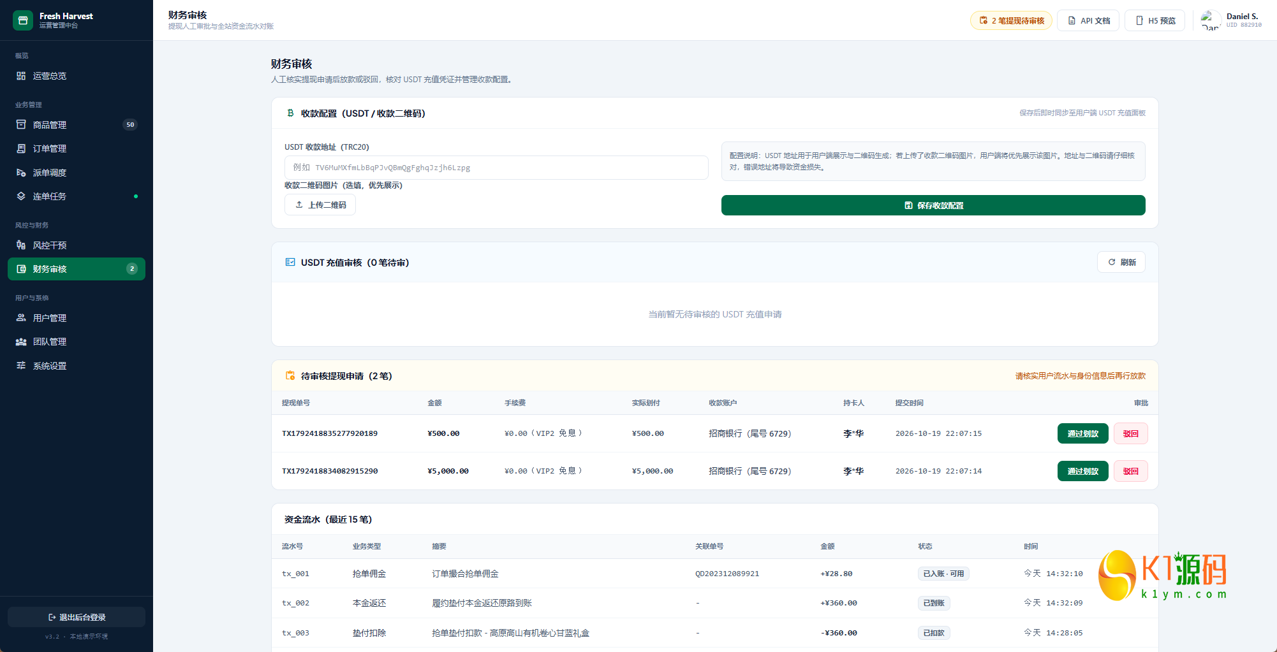1277x652 pixels.
Task: Open 系统设置 in sidebar
Action: coord(77,366)
